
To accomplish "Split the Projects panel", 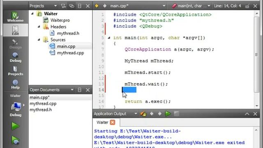I will coord(79,6).
